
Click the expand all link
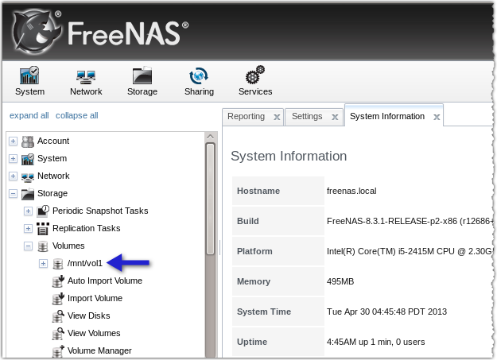point(29,115)
